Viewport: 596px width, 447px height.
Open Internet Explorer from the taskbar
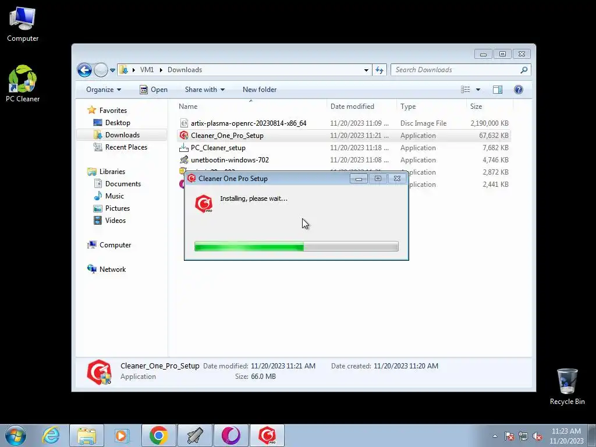coord(51,435)
